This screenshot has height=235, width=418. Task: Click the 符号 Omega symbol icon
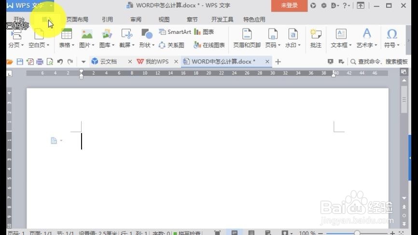pyautogui.click(x=392, y=34)
